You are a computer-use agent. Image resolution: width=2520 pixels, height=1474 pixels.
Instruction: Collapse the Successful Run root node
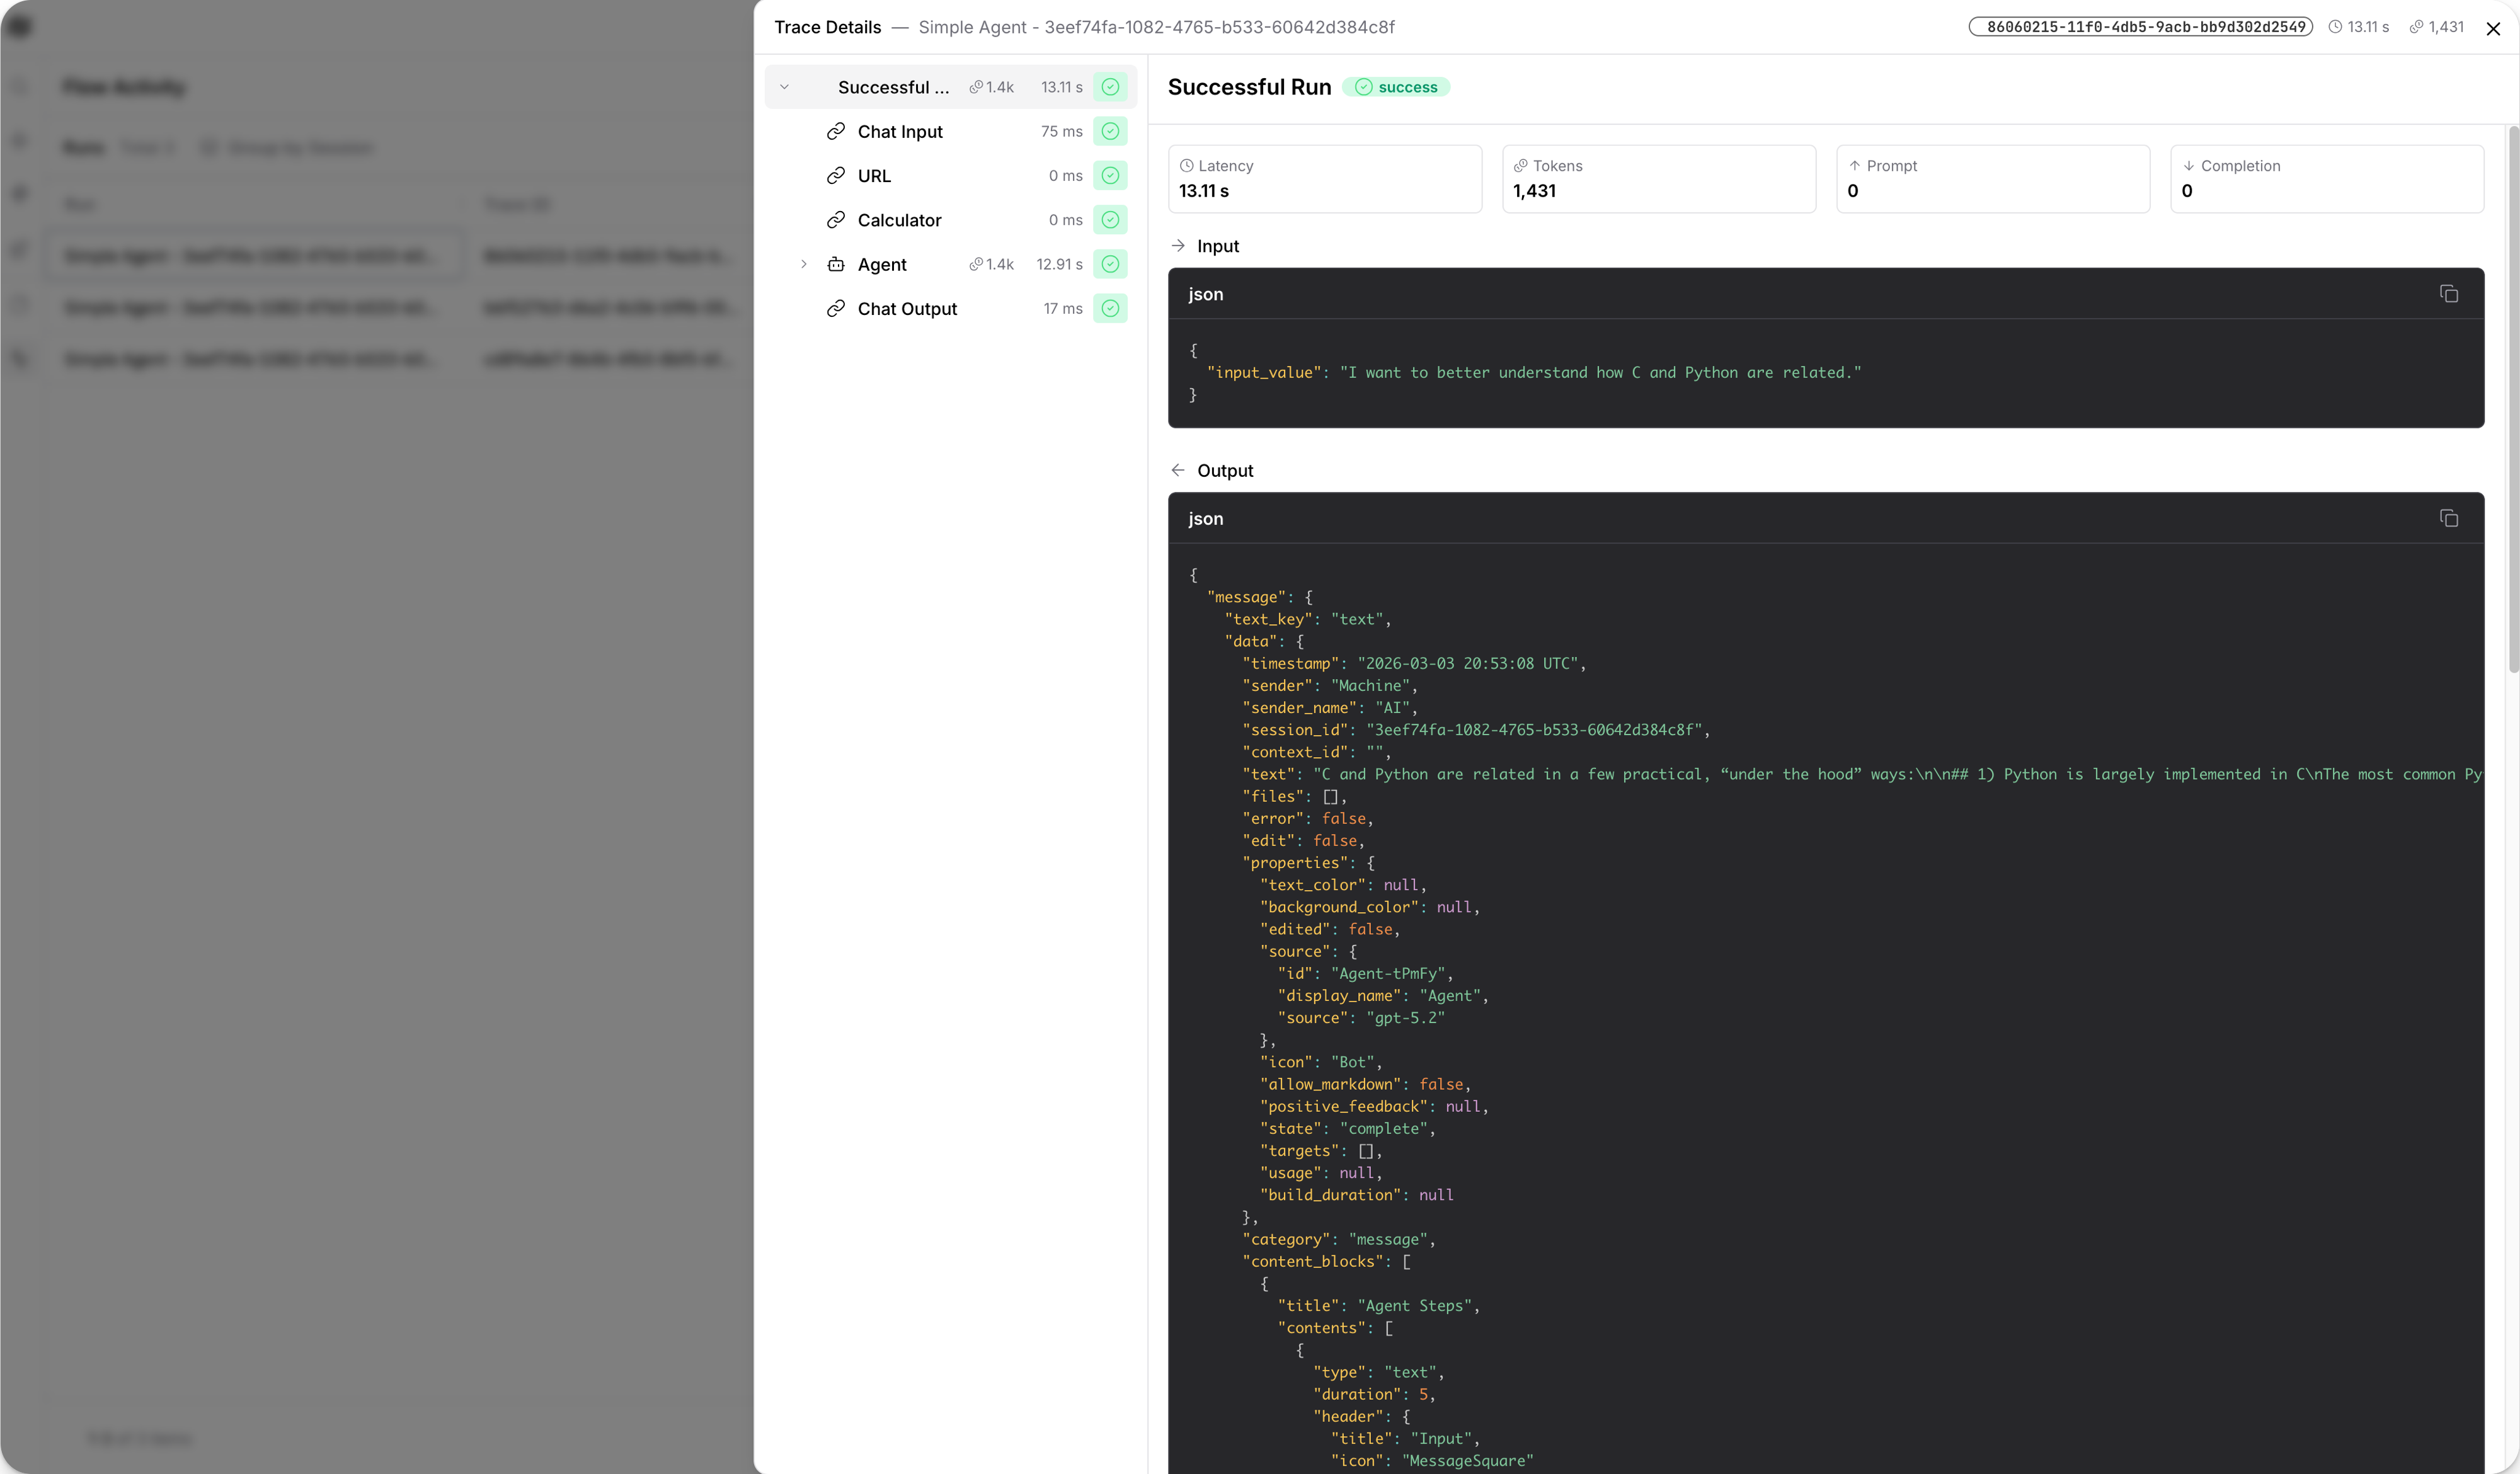pyautogui.click(x=784, y=87)
